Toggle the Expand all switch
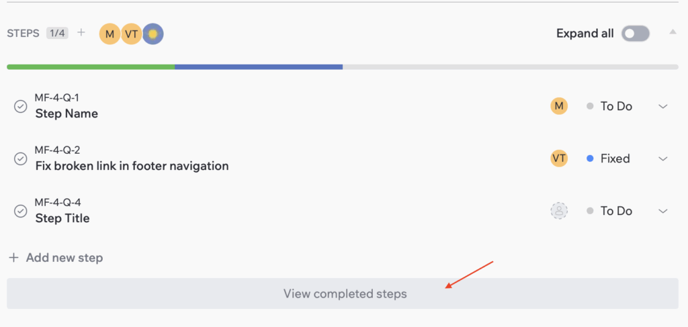This screenshot has height=327, width=688. pos(635,34)
